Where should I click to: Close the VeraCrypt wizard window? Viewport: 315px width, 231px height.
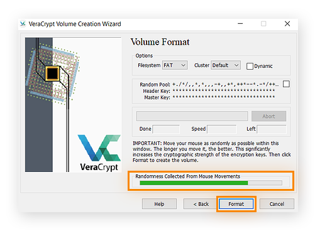287,24
